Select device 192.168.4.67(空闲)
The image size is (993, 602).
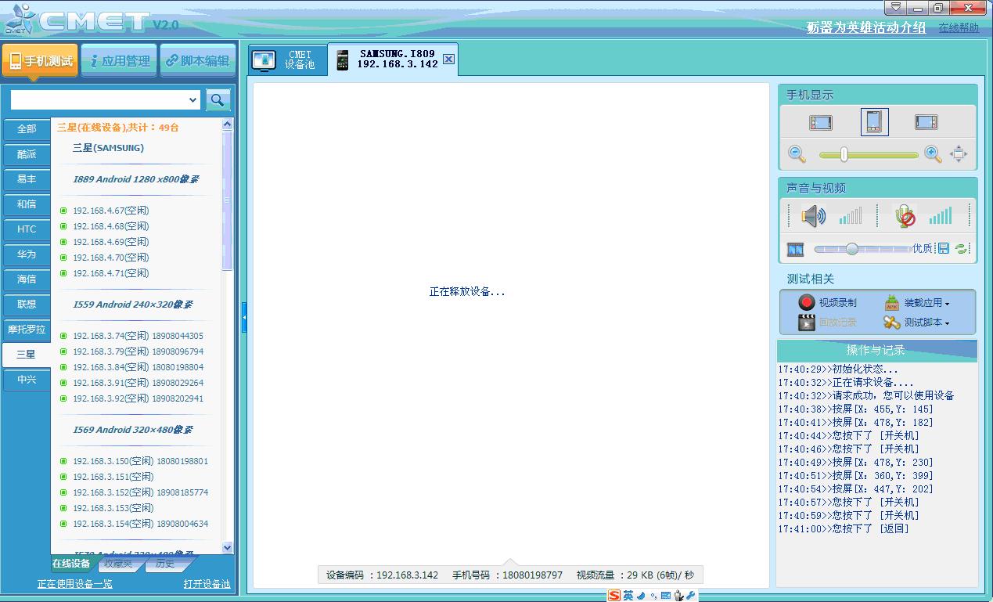click(x=110, y=211)
